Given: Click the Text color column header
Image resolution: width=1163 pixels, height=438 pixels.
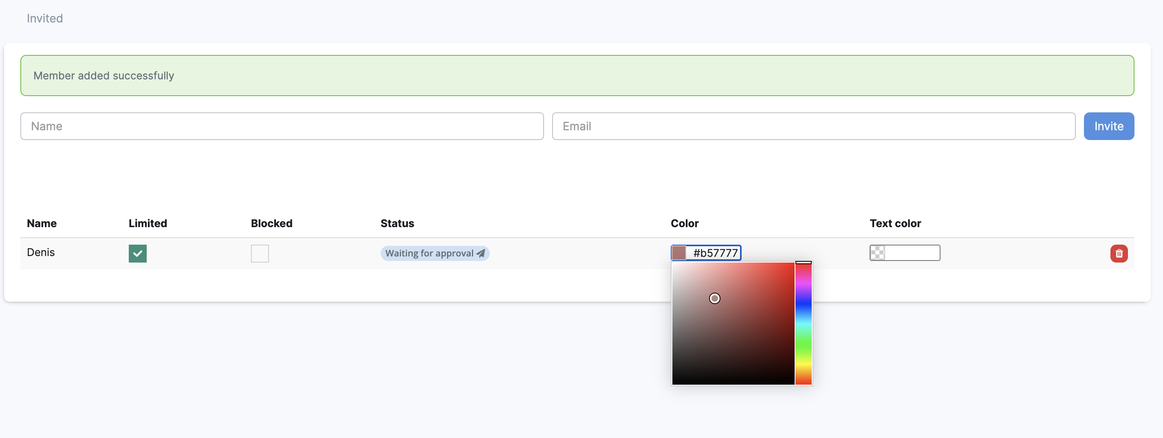Looking at the screenshot, I should tap(895, 223).
